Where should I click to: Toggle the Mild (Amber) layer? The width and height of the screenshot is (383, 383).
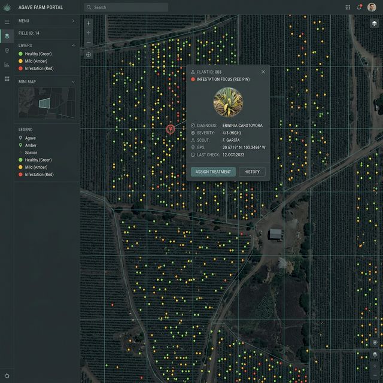(x=33, y=61)
